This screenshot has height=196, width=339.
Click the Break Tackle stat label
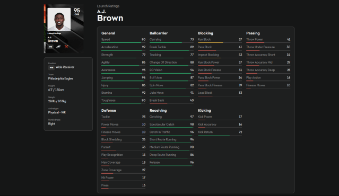click(x=158, y=47)
